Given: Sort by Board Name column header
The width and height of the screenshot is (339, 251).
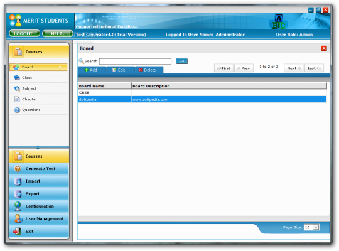Looking at the screenshot, I should tap(105, 86).
